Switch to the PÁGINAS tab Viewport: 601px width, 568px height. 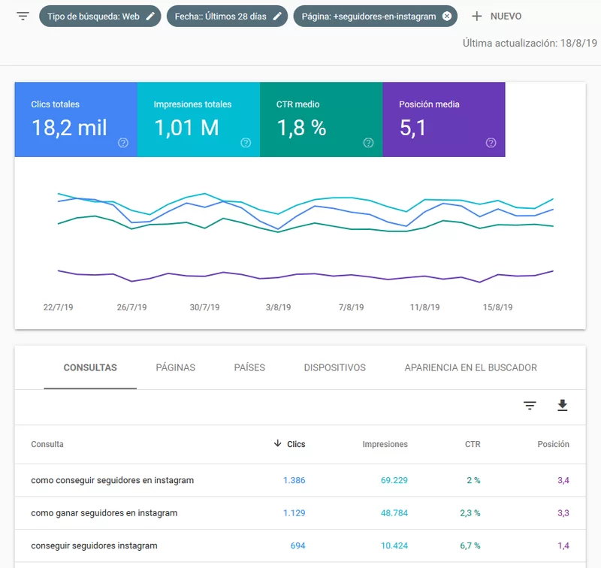pos(176,367)
